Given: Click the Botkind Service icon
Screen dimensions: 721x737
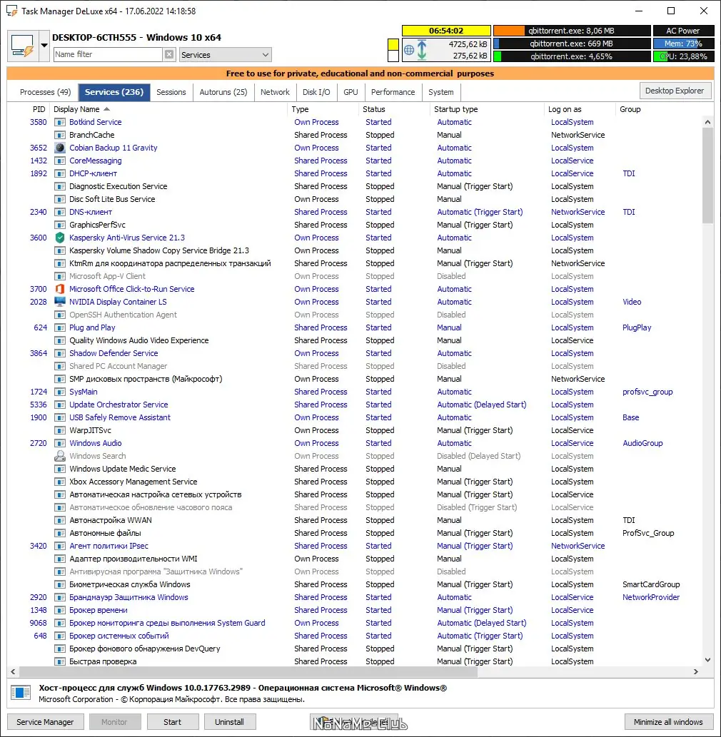Looking at the screenshot, I should (x=60, y=122).
